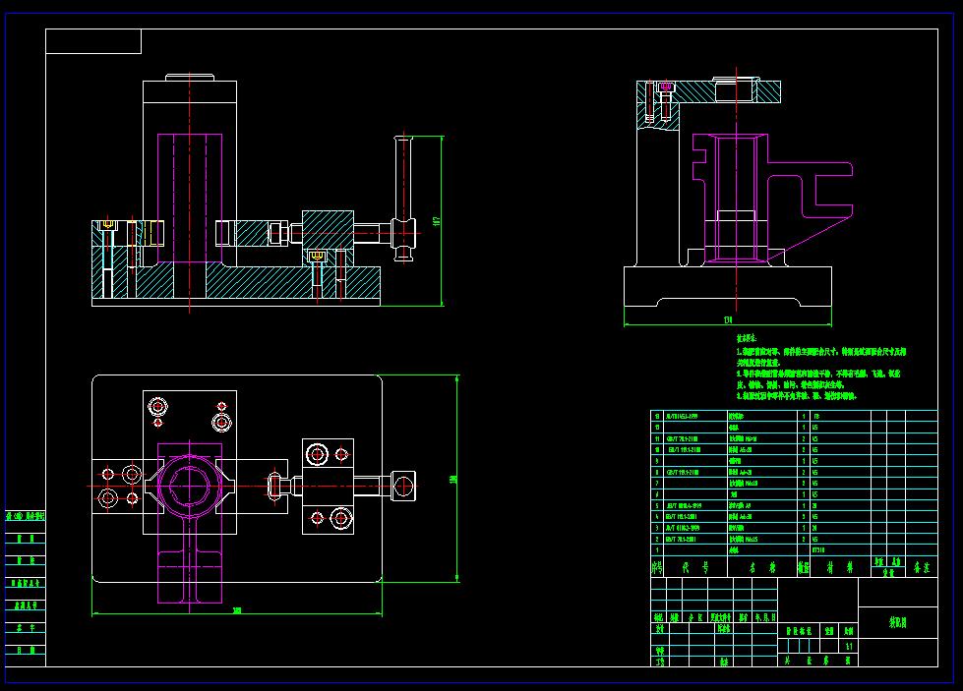Click the 名称 column header

click(762, 568)
